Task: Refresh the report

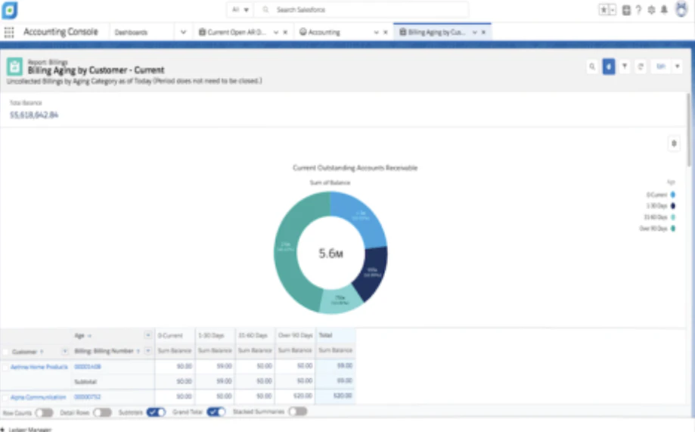Action: point(641,67)
